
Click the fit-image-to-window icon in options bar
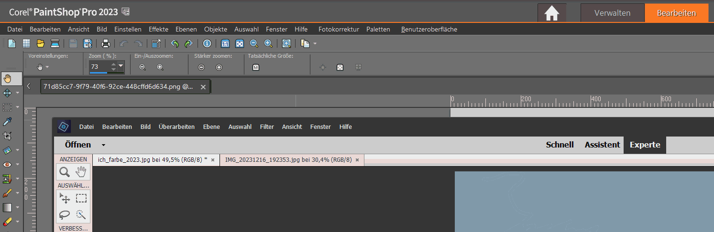pos(340,67)
